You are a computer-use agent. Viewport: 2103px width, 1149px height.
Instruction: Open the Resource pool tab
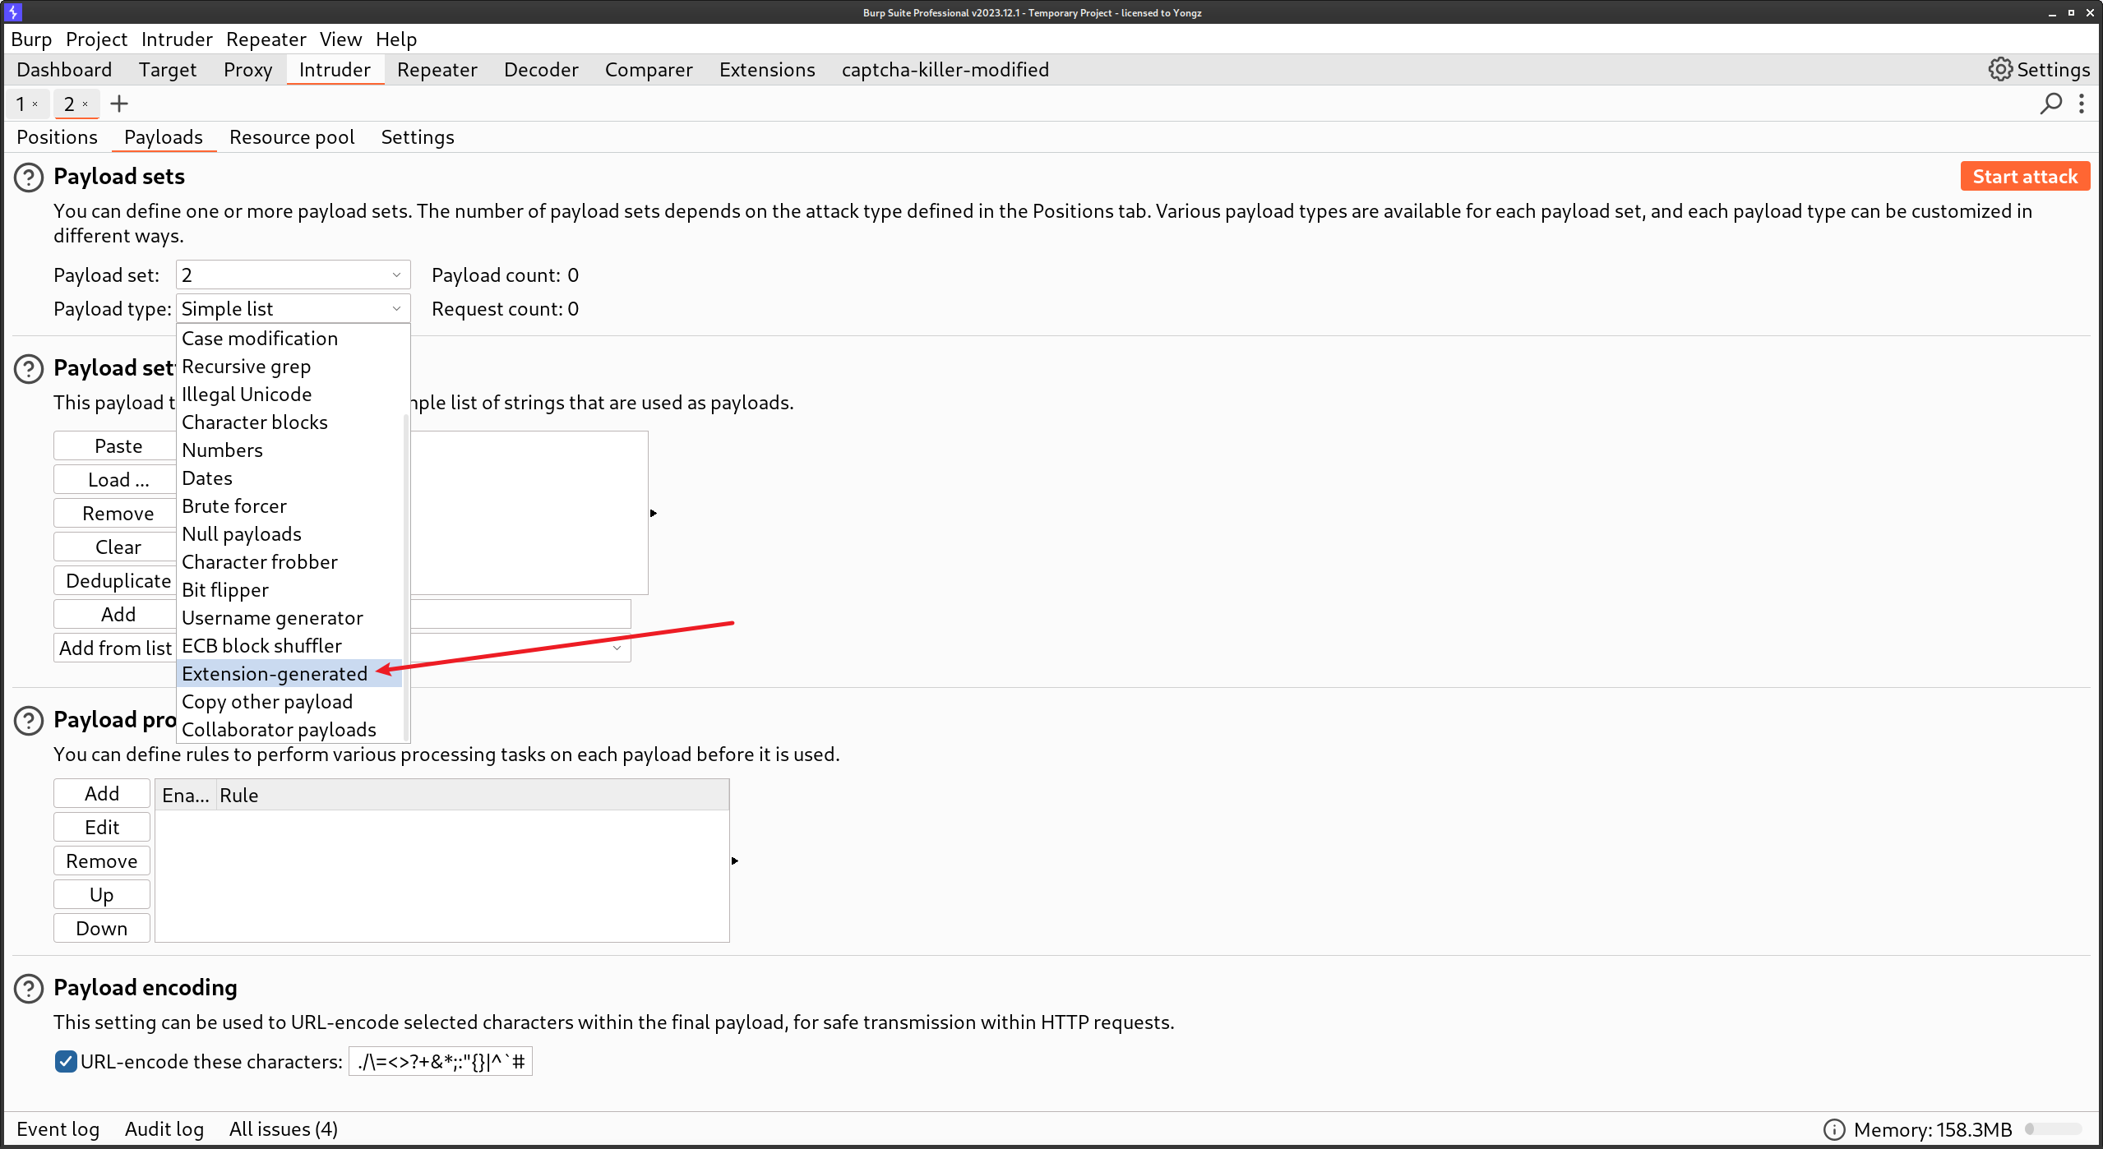click(292, 137)
